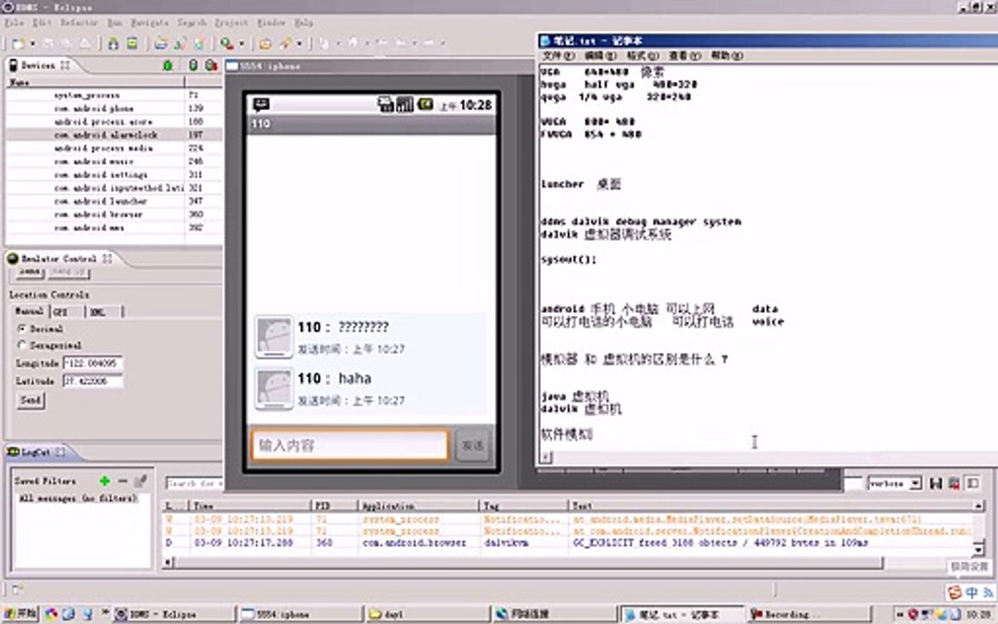Open the day1 folder taskbar button
Screen dimensions: 998x624
pyautogui.click(x=428, y=614)
